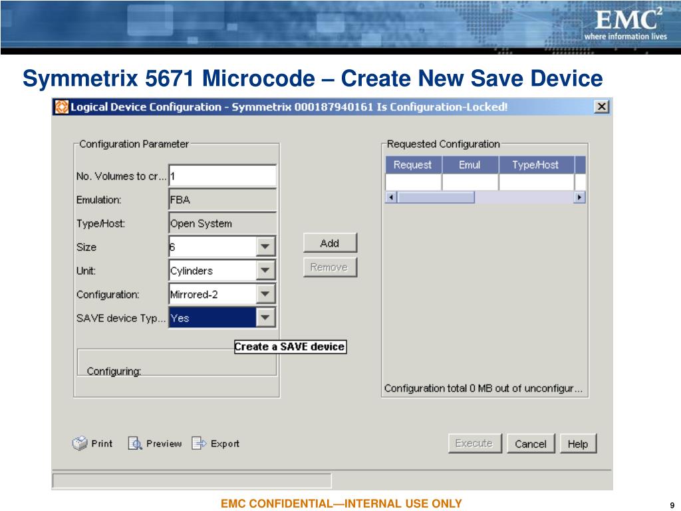Click the Type/Host column header

[x=537, y=165]
